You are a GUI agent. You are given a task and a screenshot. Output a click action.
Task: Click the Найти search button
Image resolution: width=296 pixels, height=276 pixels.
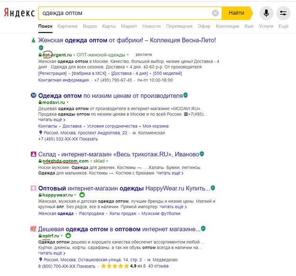[237, 13]
